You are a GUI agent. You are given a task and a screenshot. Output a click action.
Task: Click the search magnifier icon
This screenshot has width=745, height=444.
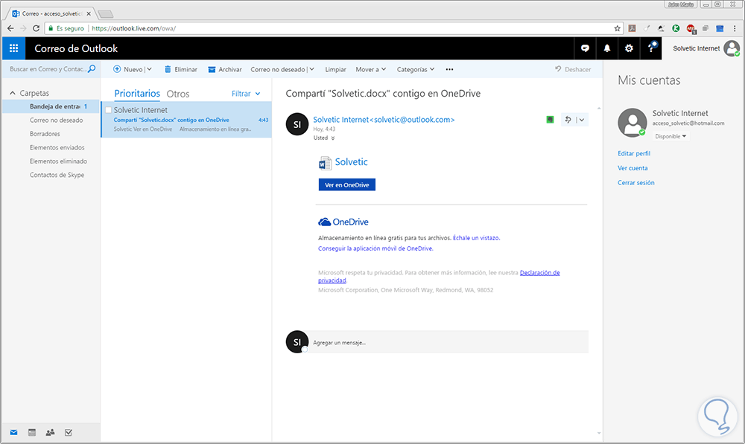92,68
